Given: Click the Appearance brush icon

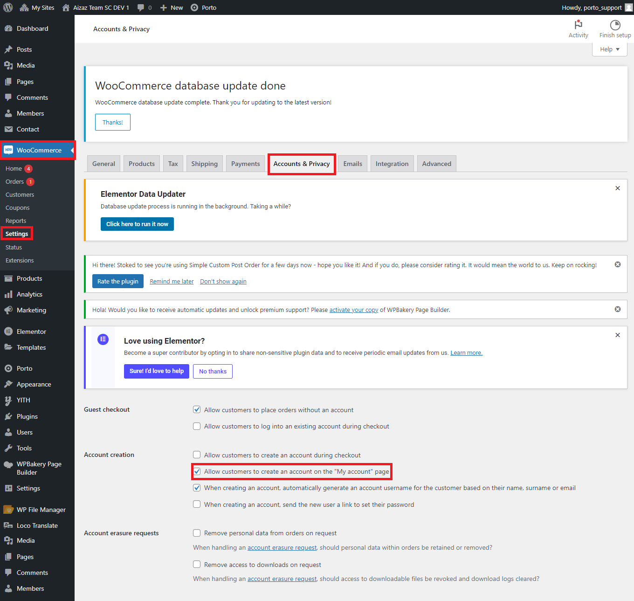Looking at the screenshot, I should click(8, 384).
